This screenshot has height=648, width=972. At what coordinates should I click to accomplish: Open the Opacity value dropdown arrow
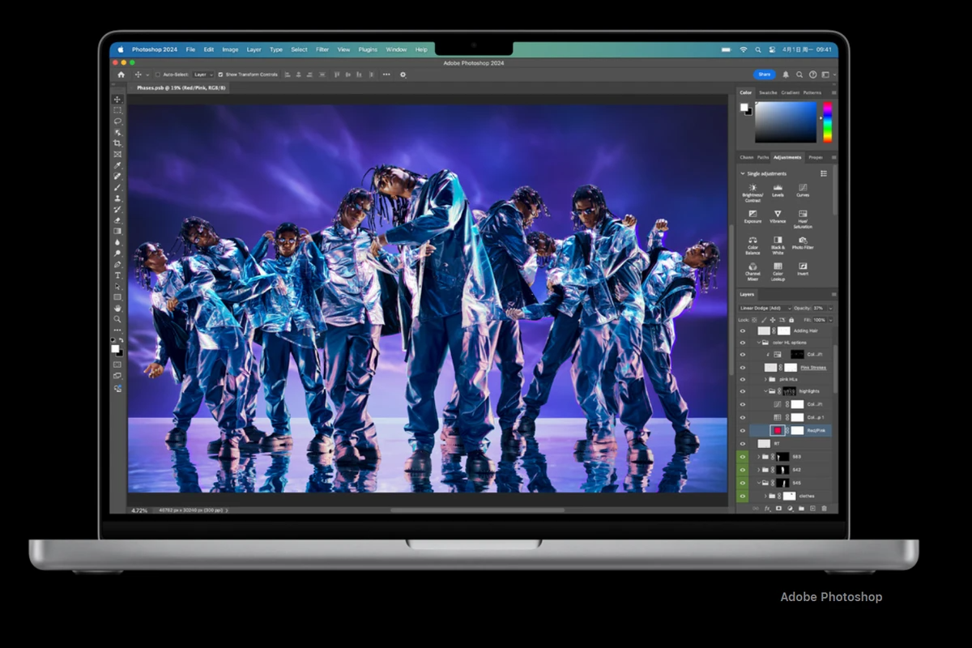pos(830,309)
